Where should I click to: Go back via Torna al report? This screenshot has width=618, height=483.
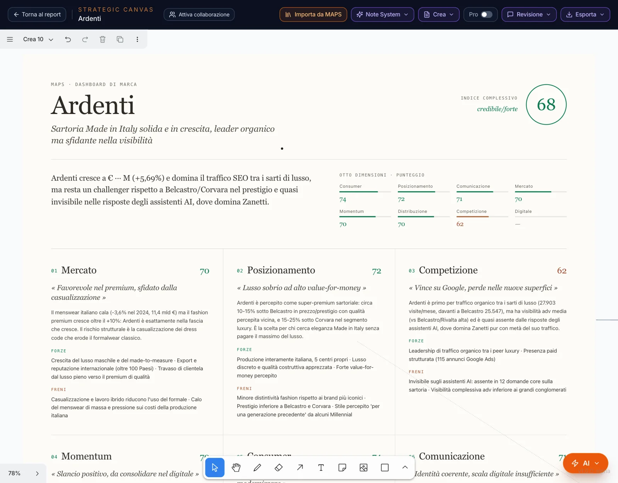[x=37, y=14]
